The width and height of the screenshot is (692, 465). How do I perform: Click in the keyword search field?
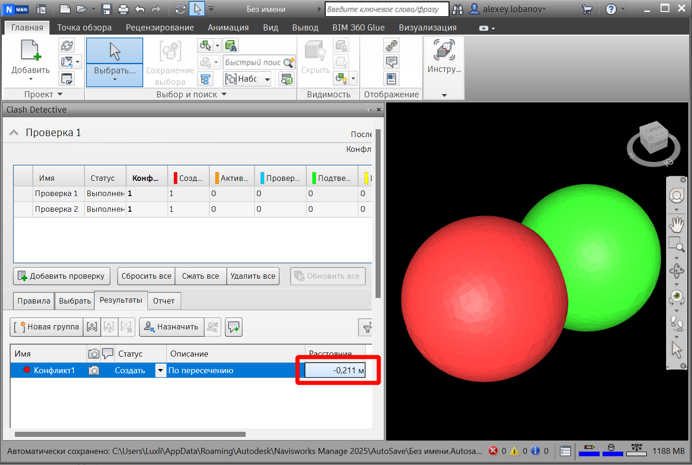[387, 9]
